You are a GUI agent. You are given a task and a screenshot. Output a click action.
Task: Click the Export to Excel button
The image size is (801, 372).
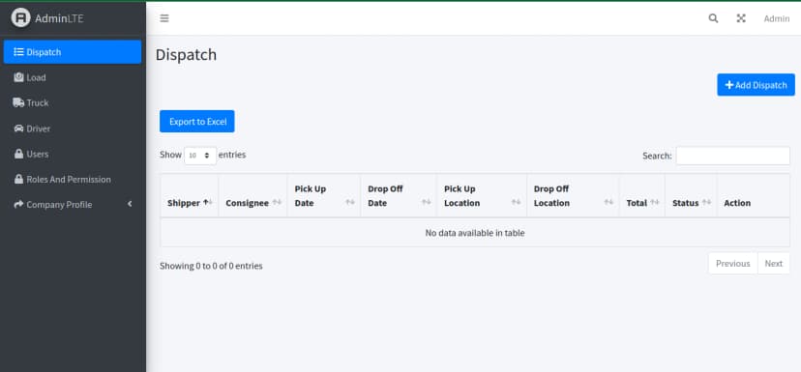click(x=197, y=122)
